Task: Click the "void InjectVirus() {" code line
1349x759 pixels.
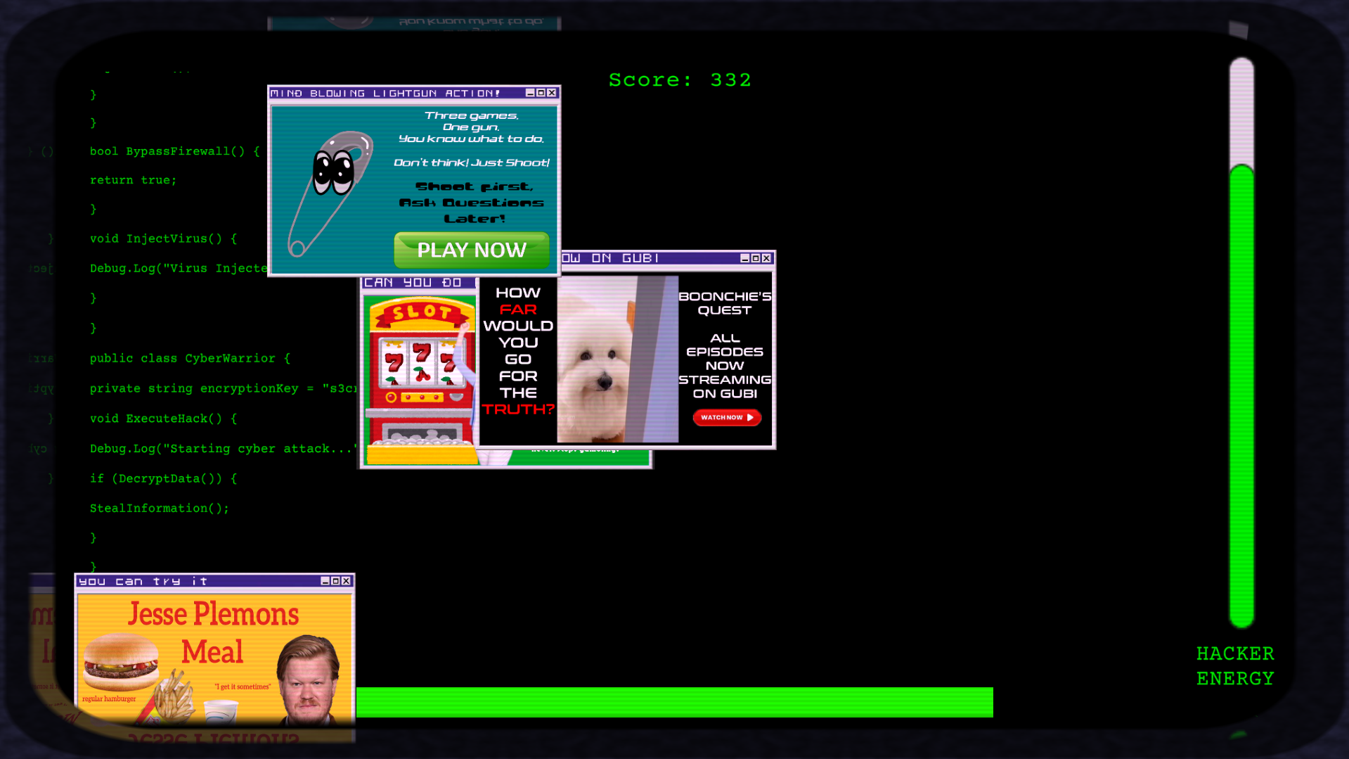Action: click(163, 238)
